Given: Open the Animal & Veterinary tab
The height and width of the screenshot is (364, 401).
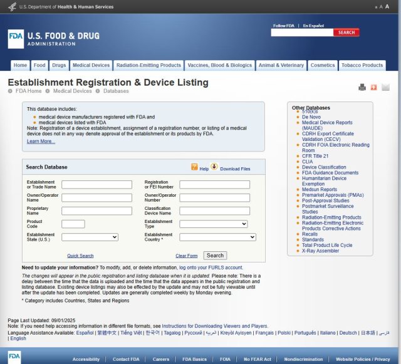Looking at the screenshot, I should click(x=281, y=65).
